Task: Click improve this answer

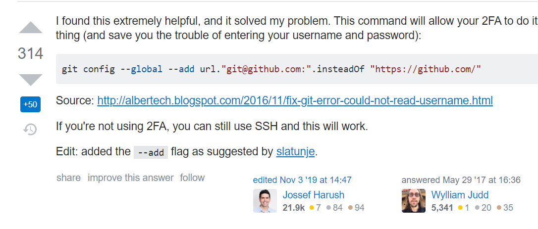Action: pyautogui.click(x=131, y=178)
